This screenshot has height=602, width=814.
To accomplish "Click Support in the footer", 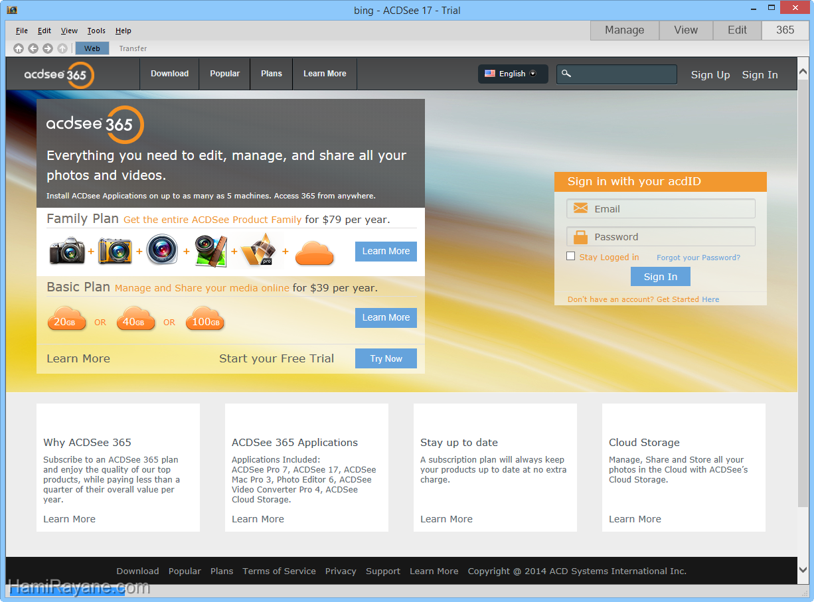I will pos(383,571).
